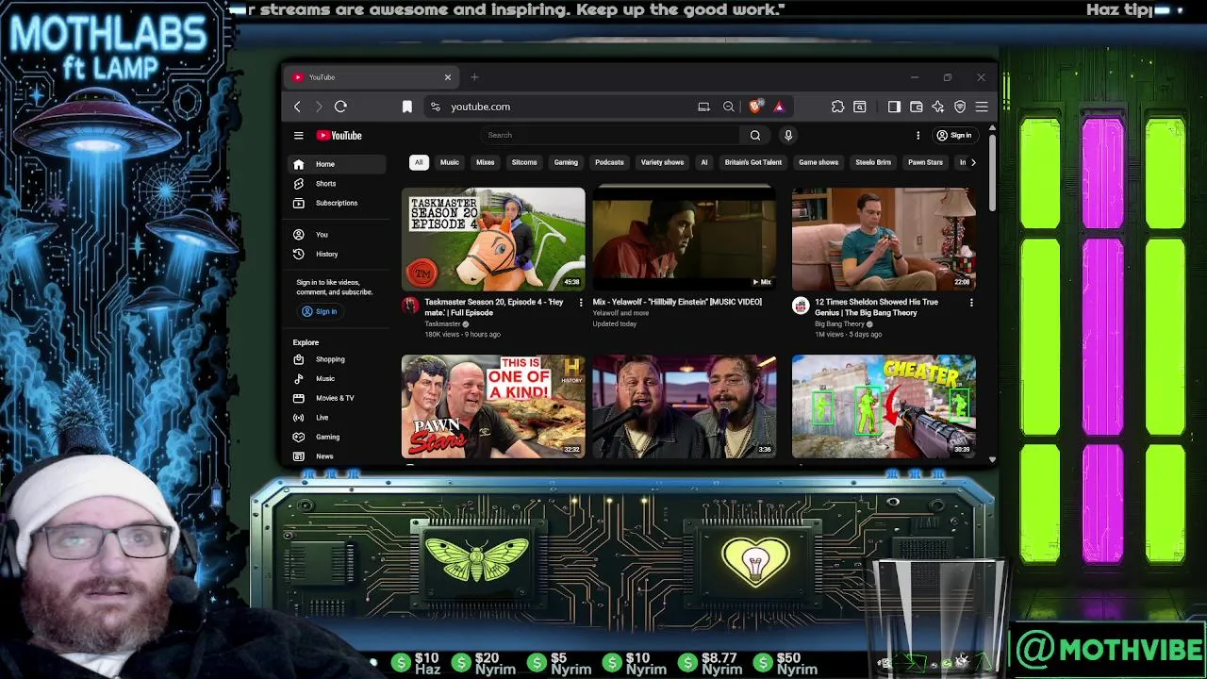Close the YouTube browser tab
Screen dimensions: 1207x679
click(448, 77)
